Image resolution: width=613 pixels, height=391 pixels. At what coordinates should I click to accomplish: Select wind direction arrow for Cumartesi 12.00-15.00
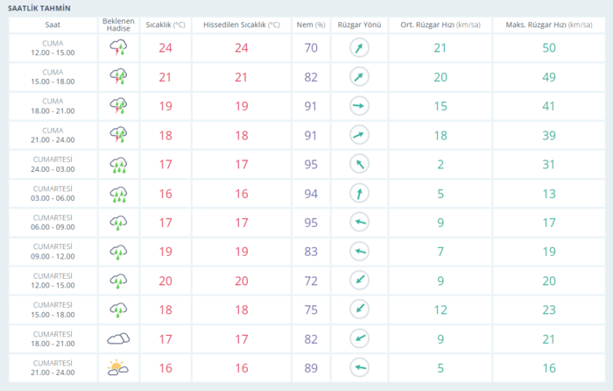tap(357, 281)
